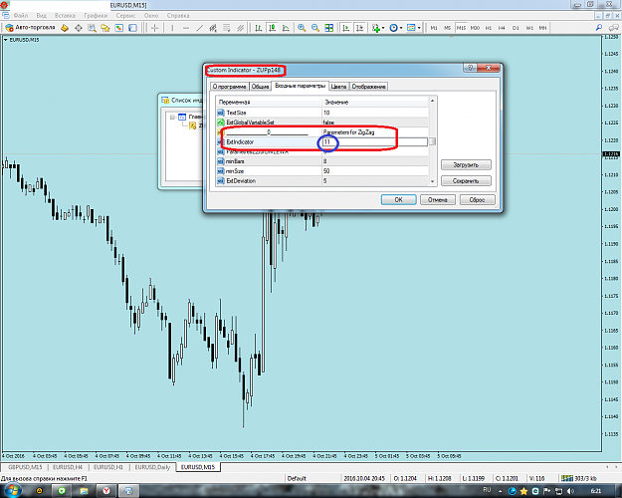
Task: Open the chart Templates icon
Action: [x=411, y=28]
